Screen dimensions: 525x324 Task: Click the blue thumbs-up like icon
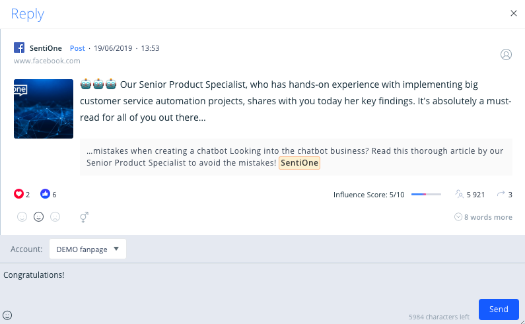45,194
